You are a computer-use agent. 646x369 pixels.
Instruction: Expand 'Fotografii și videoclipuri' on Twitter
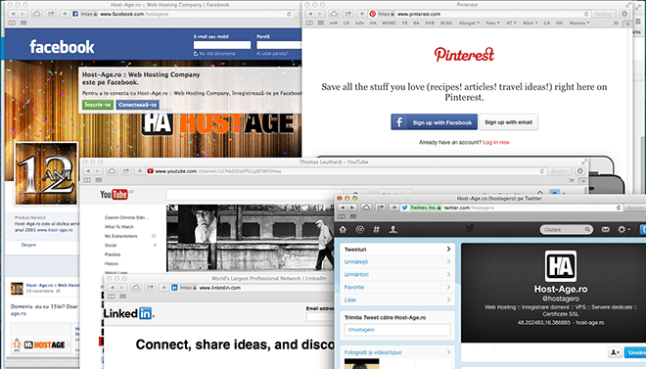[x=397, y=352]
